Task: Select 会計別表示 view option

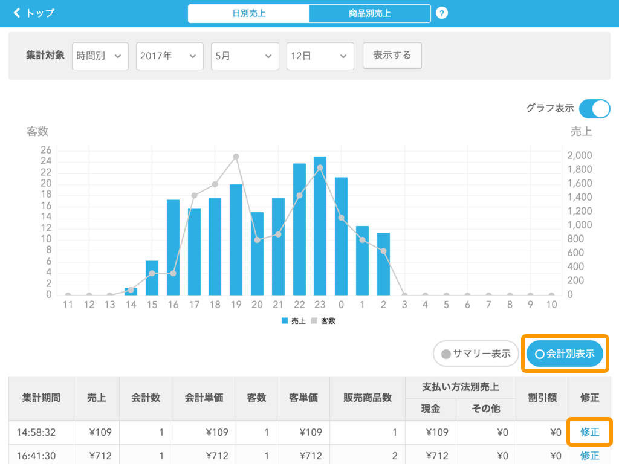Action: tap(565, 354)
